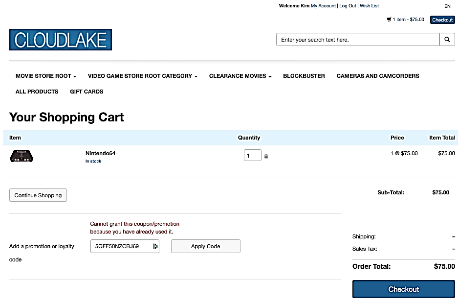The height and width of the screenshot is (304, 458).
Task: Navigate to Gift Cards
Action: (87, 92)
